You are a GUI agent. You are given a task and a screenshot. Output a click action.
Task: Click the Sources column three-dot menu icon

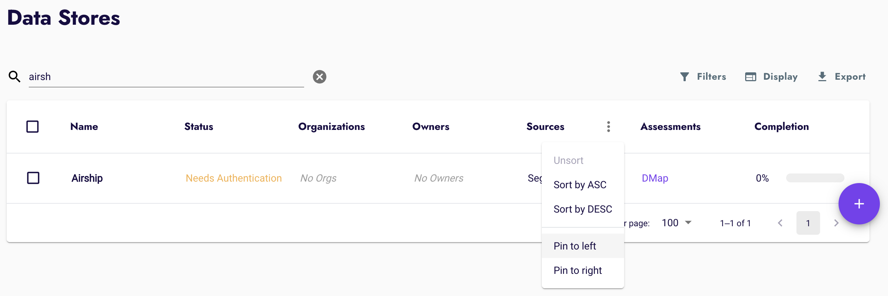tap(609, 127)
